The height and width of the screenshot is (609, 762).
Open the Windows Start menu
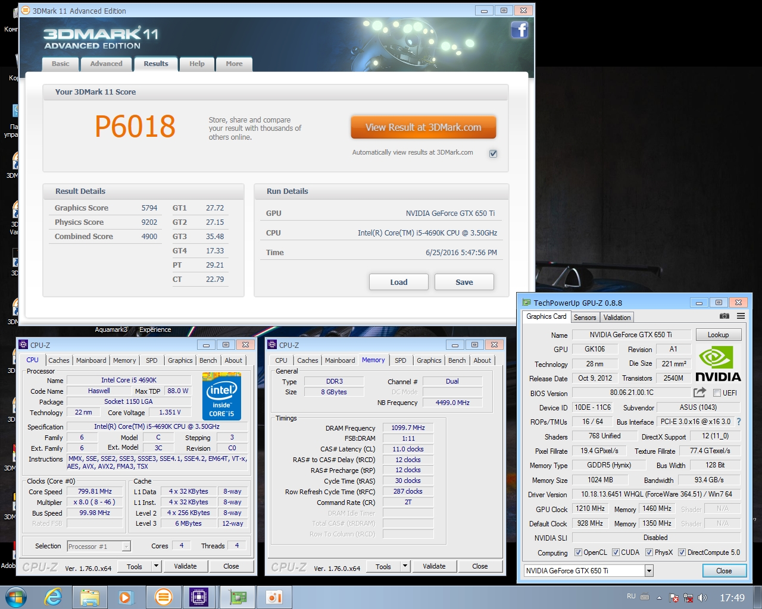coord(16,597)
